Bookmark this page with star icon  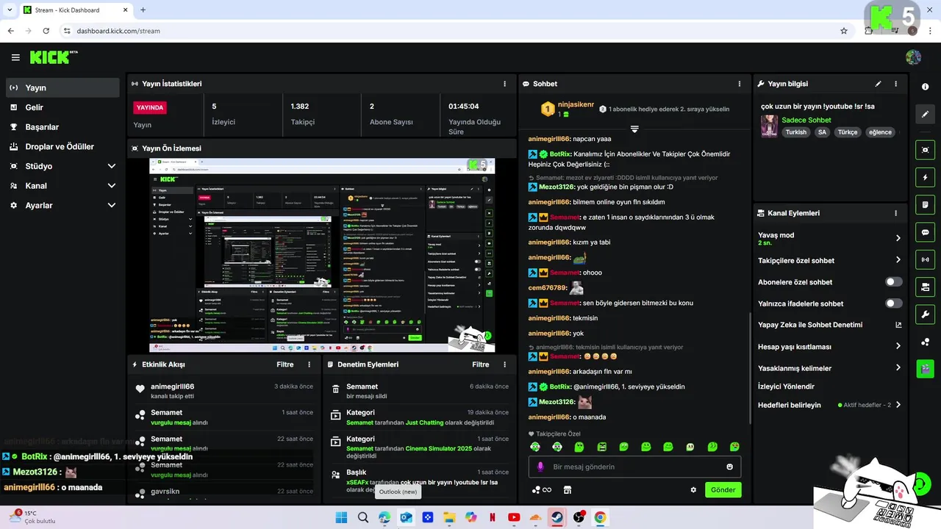click(844, 31)
